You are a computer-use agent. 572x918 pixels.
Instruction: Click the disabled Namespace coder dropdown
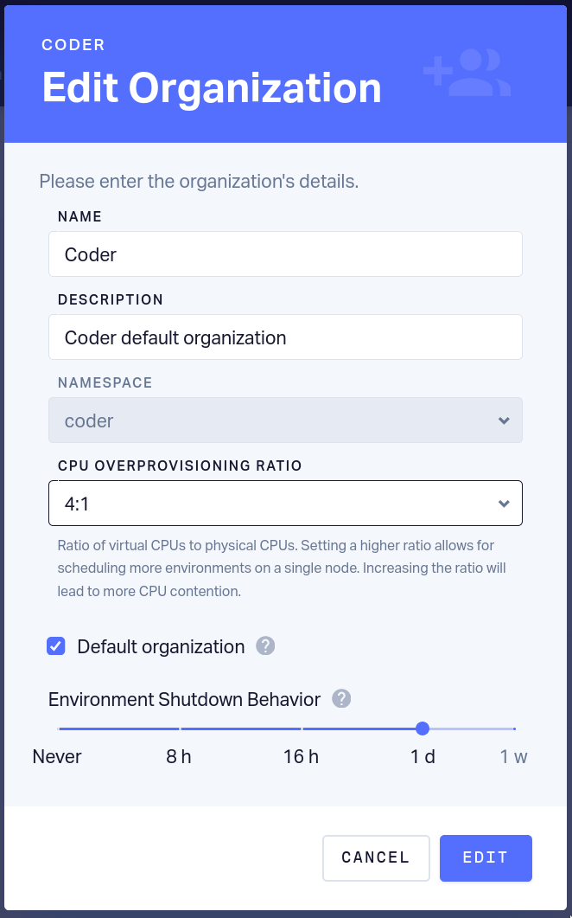285,420
